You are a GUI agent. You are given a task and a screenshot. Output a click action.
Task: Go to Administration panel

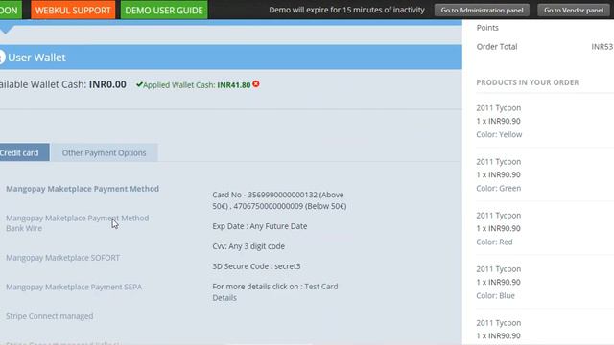pos(482,11)
